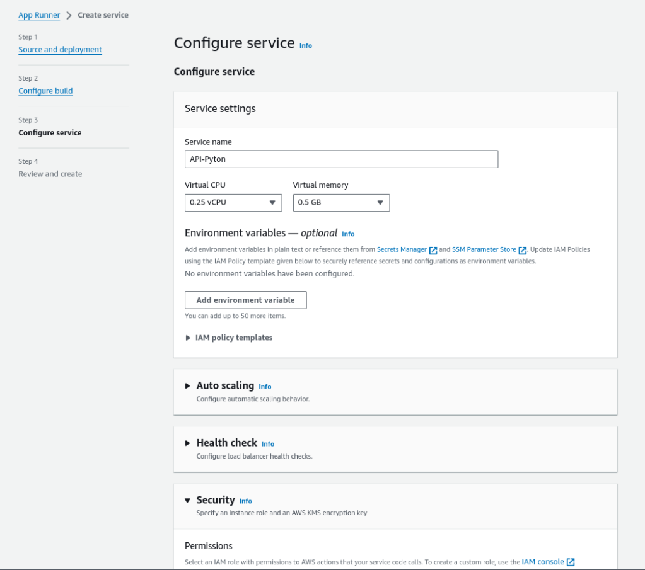Viewport: 645px width, 570px height.
Task: Open the Virtual memory dropdown
Action: tap(341, 203)
